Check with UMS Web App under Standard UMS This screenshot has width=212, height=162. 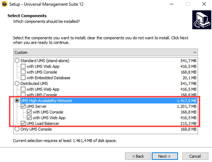(23, 66)
